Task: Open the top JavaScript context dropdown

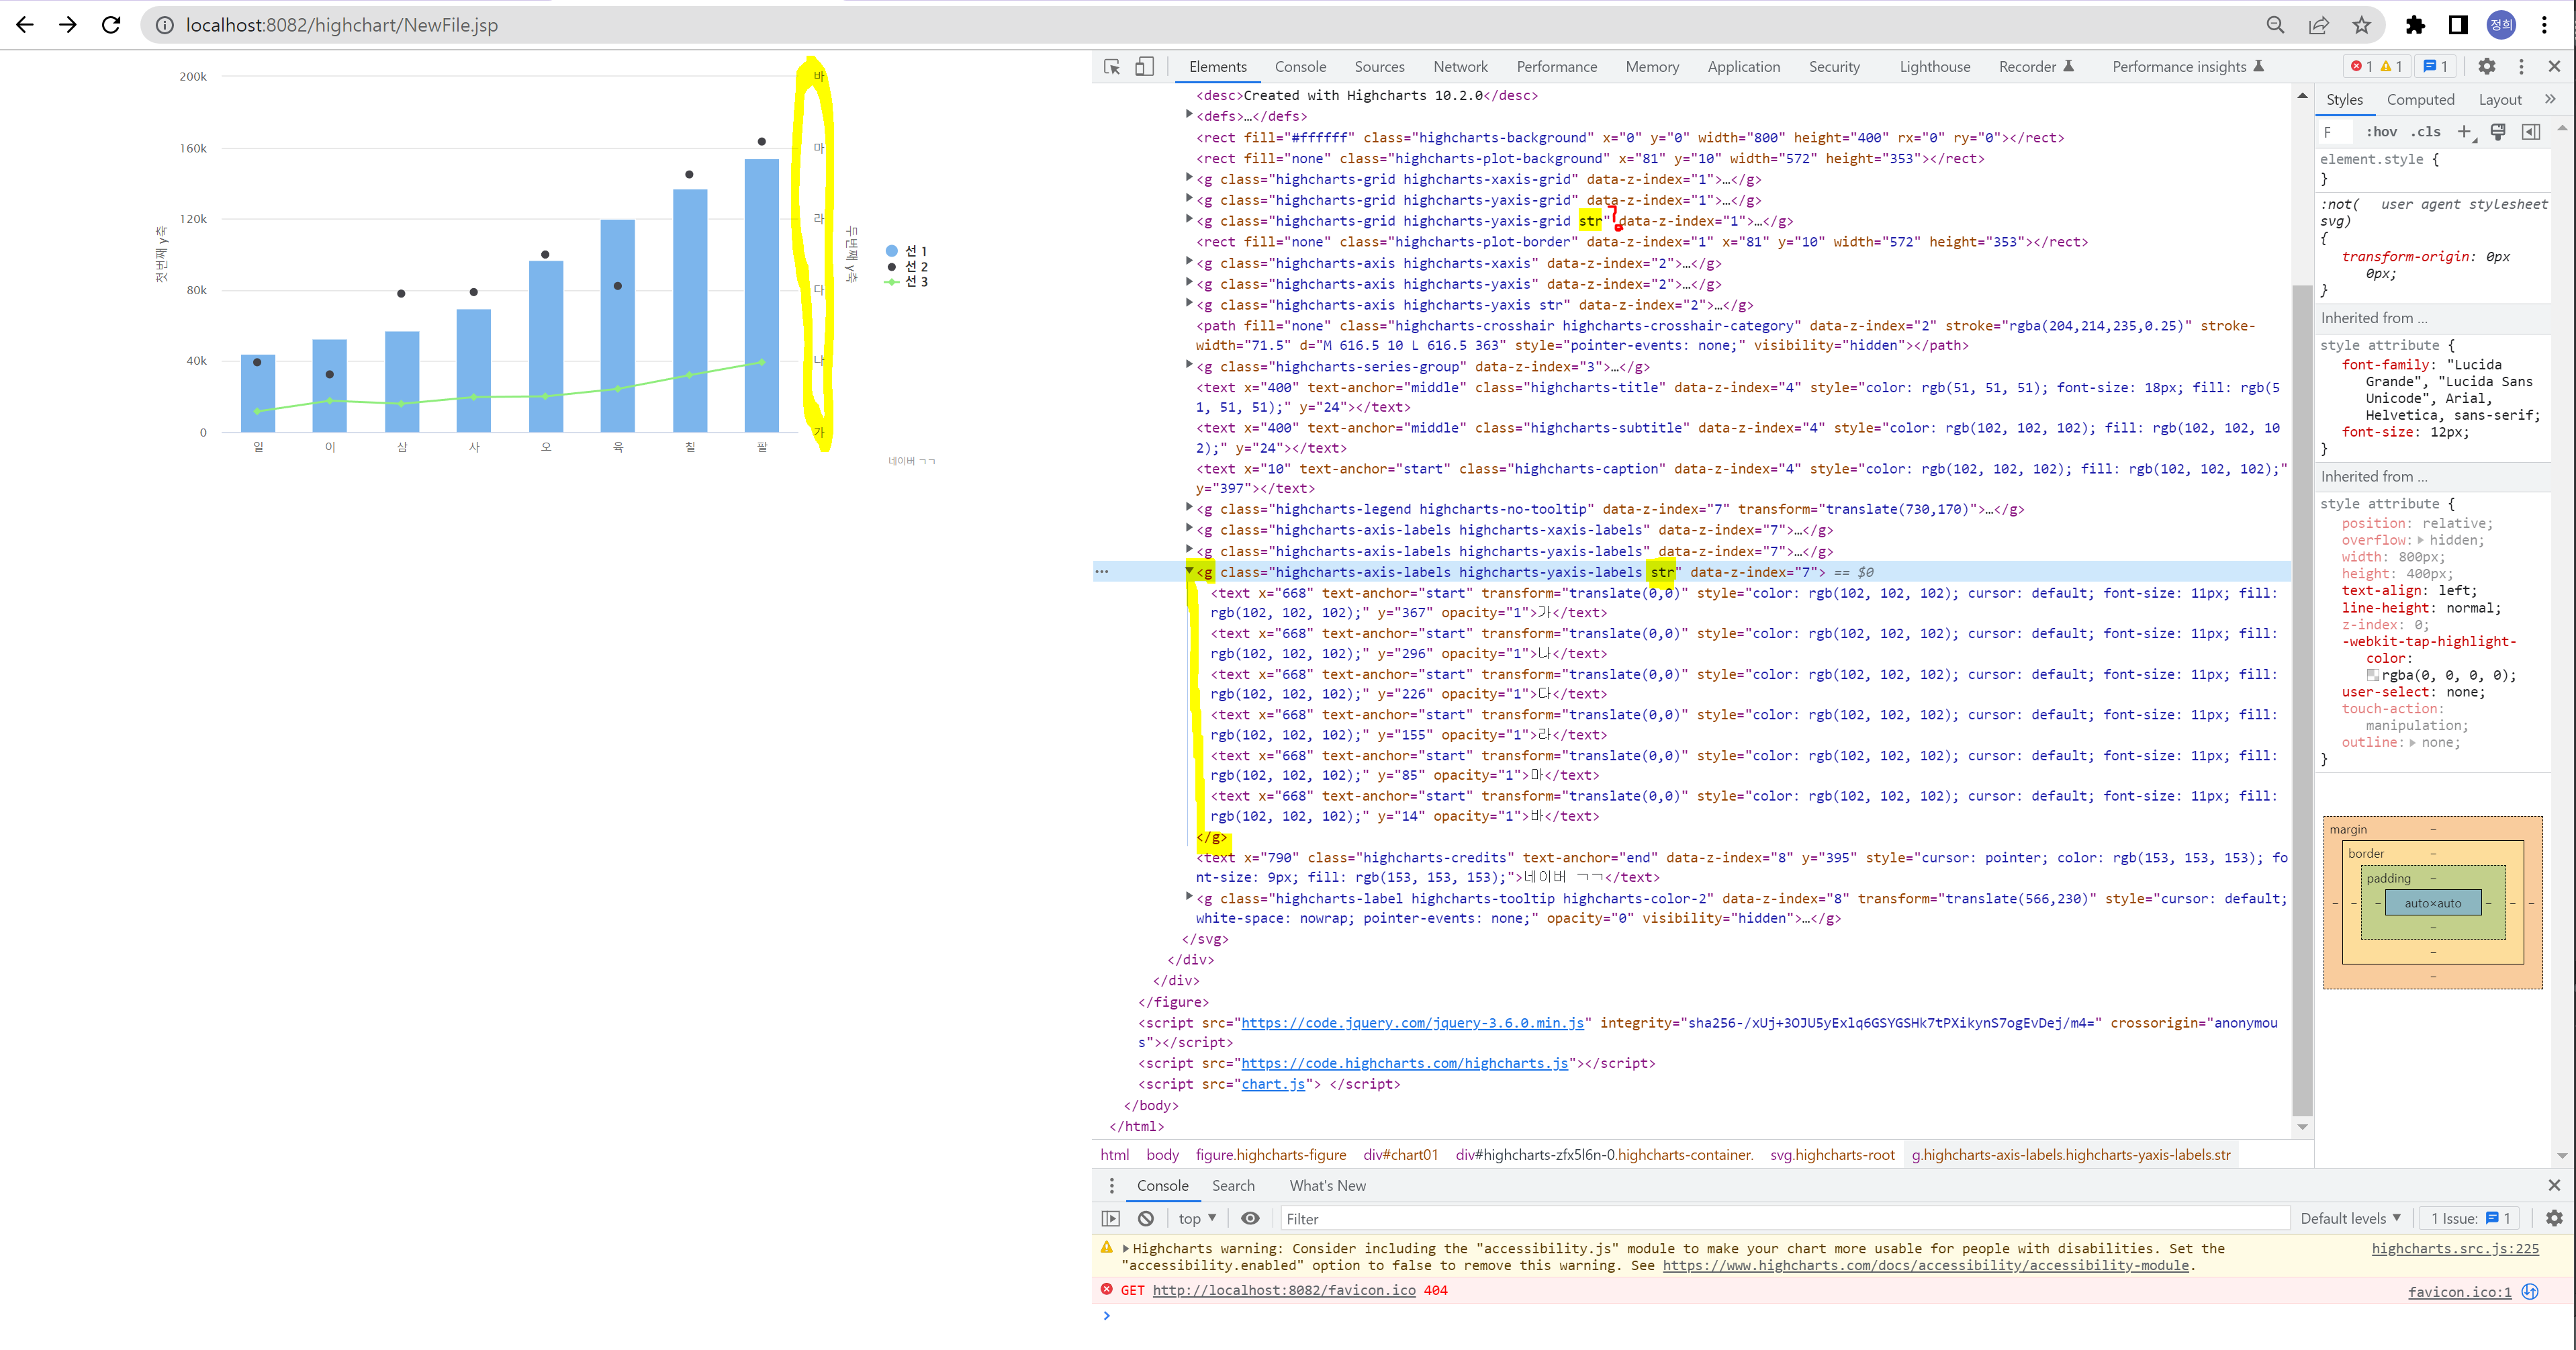Action: [x=1197, y=1218]
